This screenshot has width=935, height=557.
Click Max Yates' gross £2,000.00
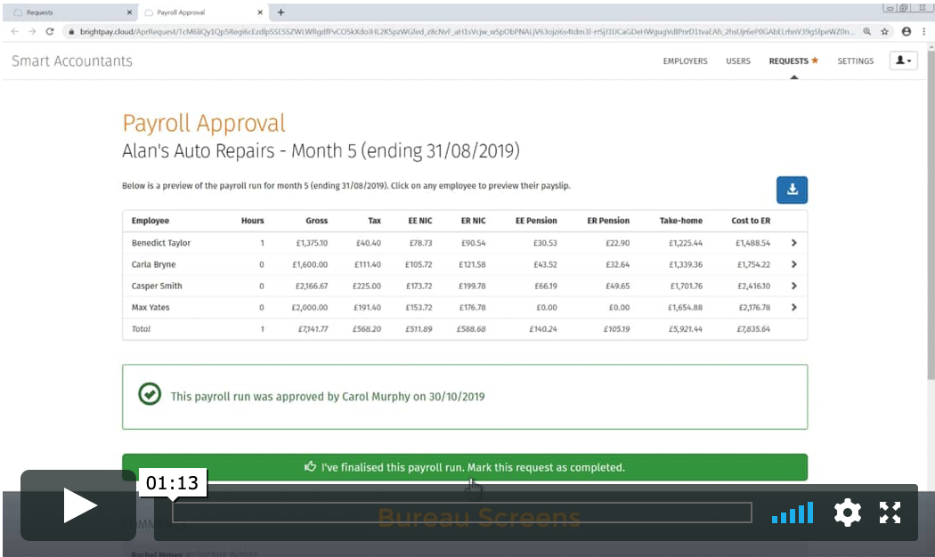(x=310, y=307)
